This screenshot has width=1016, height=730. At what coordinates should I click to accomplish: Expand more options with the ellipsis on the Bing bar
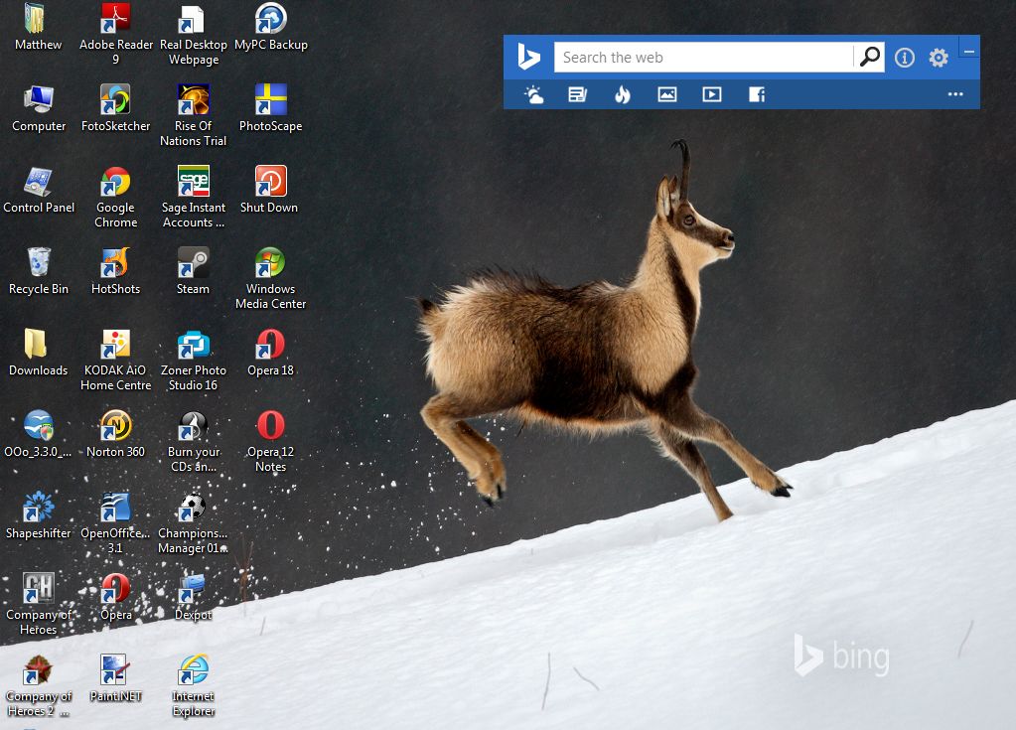tap(954, 94)
